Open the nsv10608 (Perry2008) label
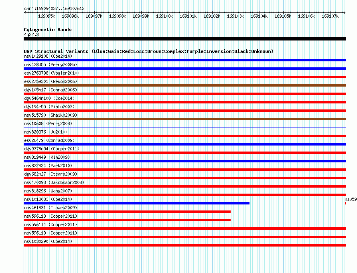Viewport: 357px width, 273px height. (48, 123)
